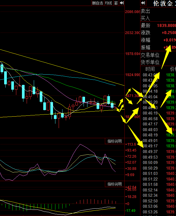This screenshot has height=216, width=176.
Task: Click the arrow icon beside 伦敦金 title
Action: (143, 3)
